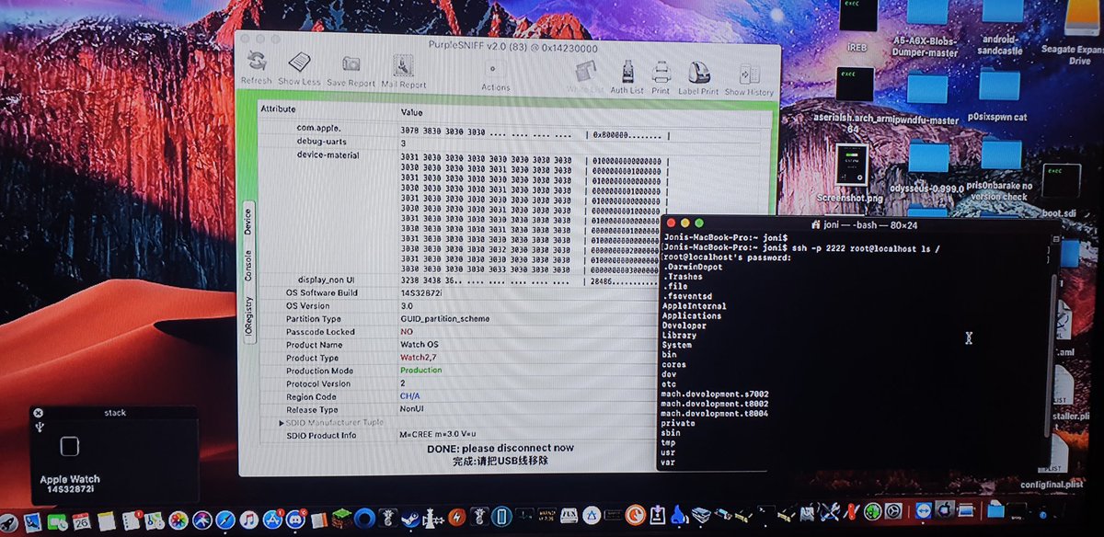Open Music from the Dock
Image resolution: width=1104 pixels, height=537 pixels.
[x=249, y=520]
